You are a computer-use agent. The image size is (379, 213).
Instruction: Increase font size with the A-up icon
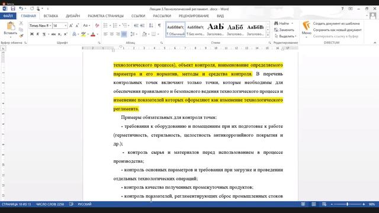71,25
